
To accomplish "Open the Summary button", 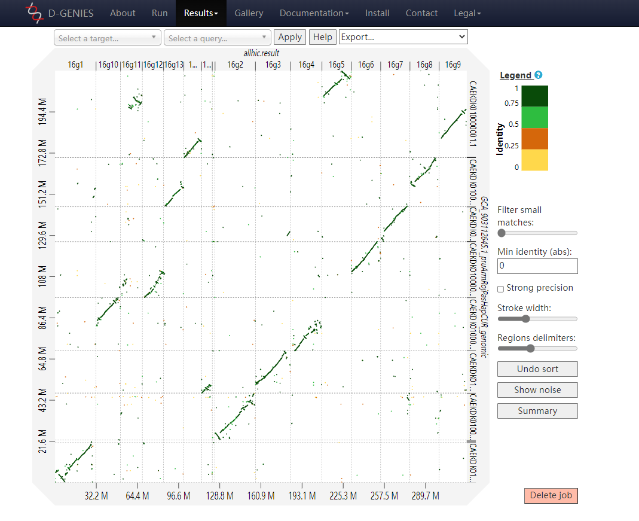I will pos(537,411).
